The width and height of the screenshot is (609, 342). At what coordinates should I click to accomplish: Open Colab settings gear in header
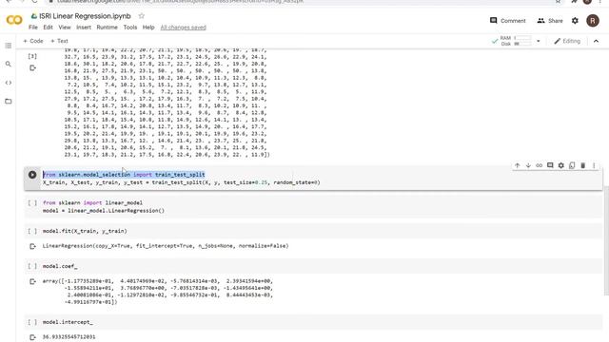pyautogui.click(x=575, y=21)
